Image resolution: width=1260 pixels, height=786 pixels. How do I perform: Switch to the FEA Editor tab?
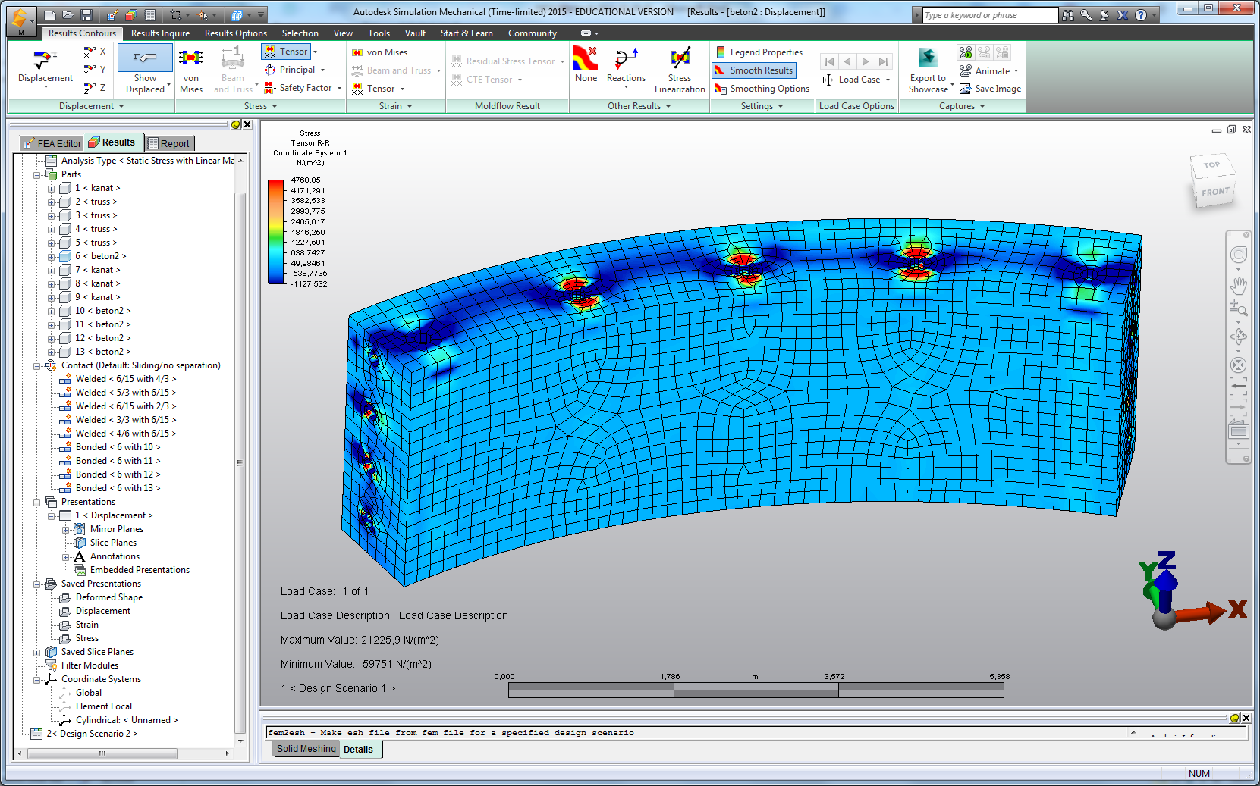tap(52, 143)
